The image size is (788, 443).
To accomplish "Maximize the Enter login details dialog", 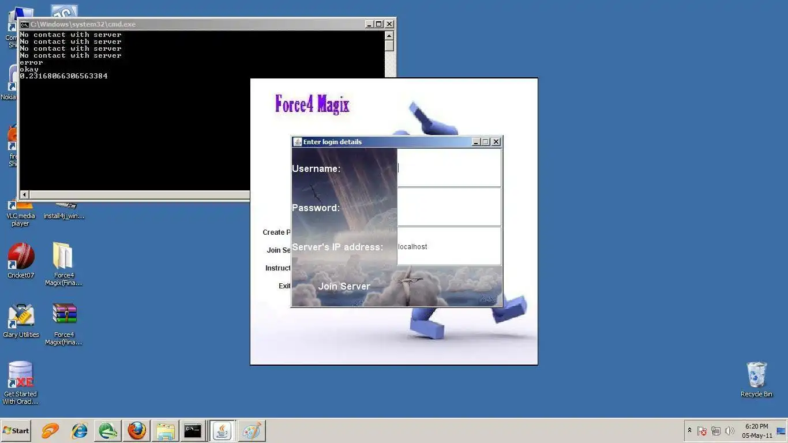I will pyautogui.click(x=486, y=142).
